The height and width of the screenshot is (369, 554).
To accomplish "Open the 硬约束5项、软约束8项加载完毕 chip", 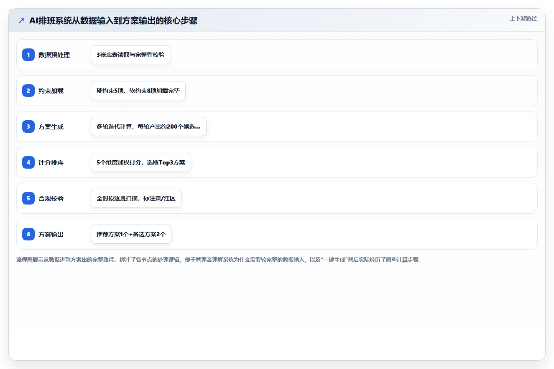I will coord(138,91).
